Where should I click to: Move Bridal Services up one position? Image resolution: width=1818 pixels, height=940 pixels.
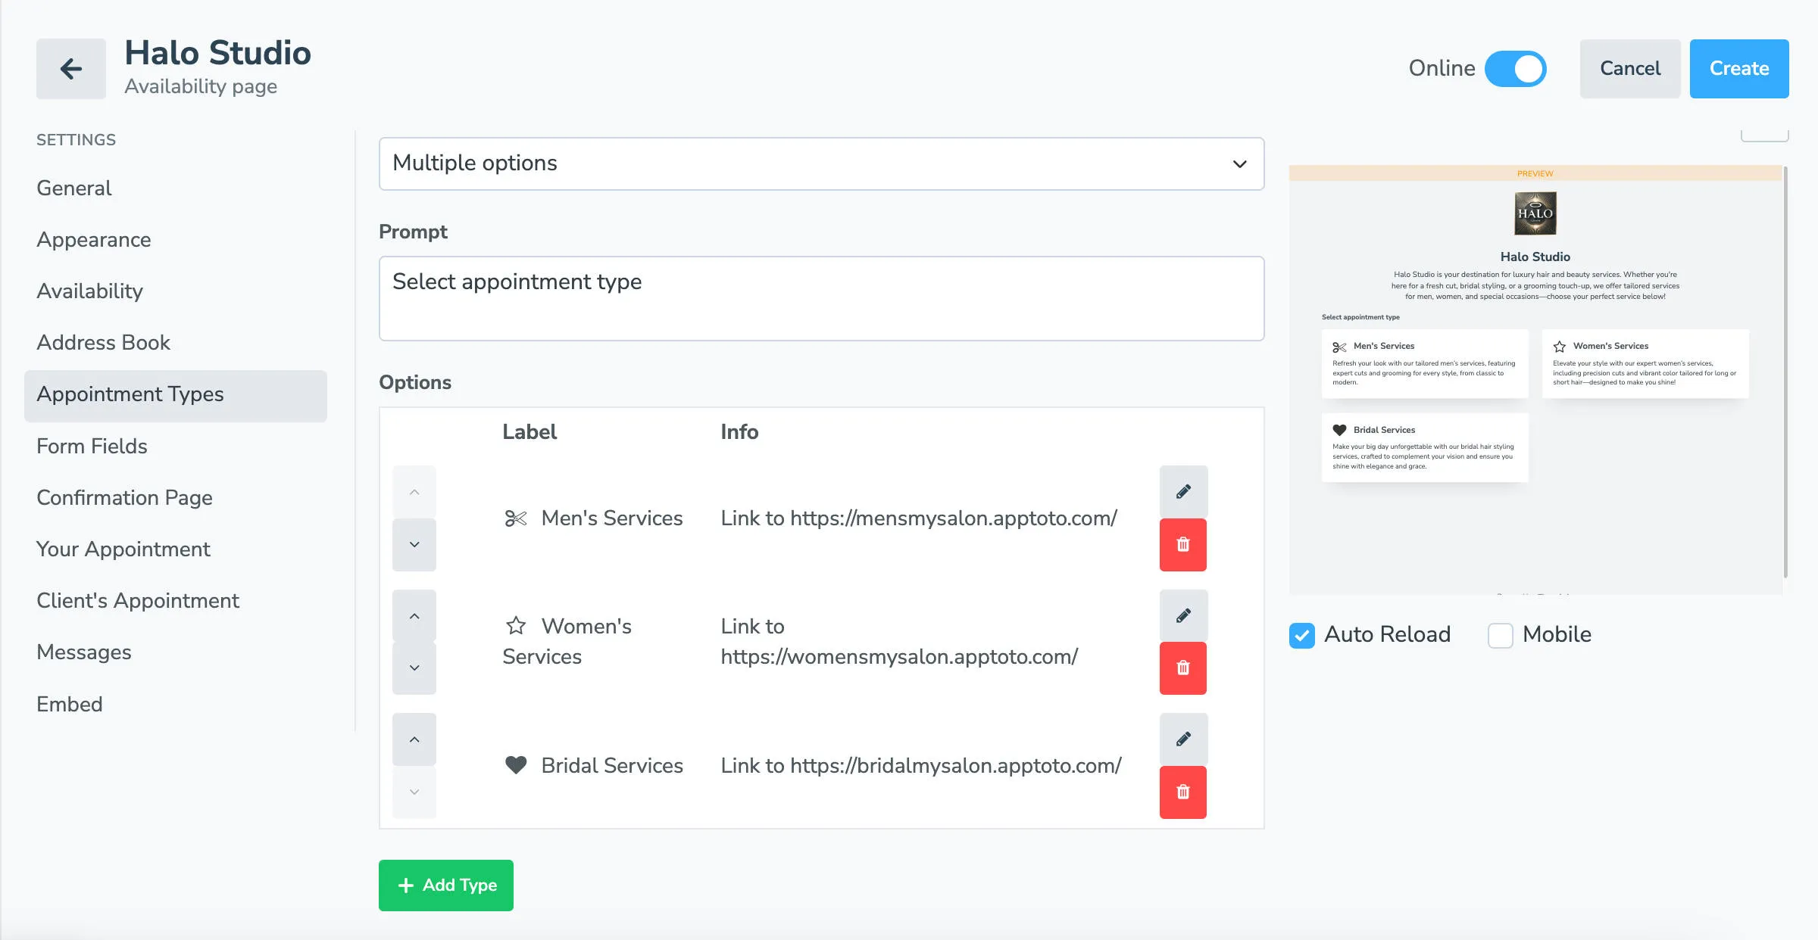414,739
